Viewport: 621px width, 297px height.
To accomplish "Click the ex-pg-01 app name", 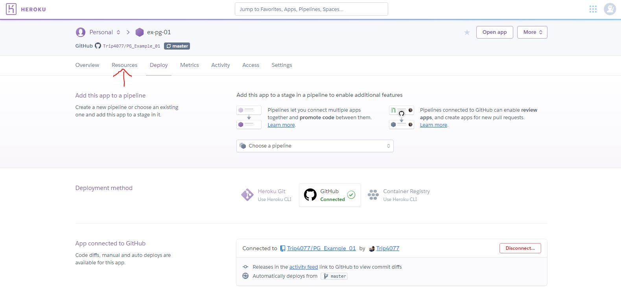I will coord(159,32).
